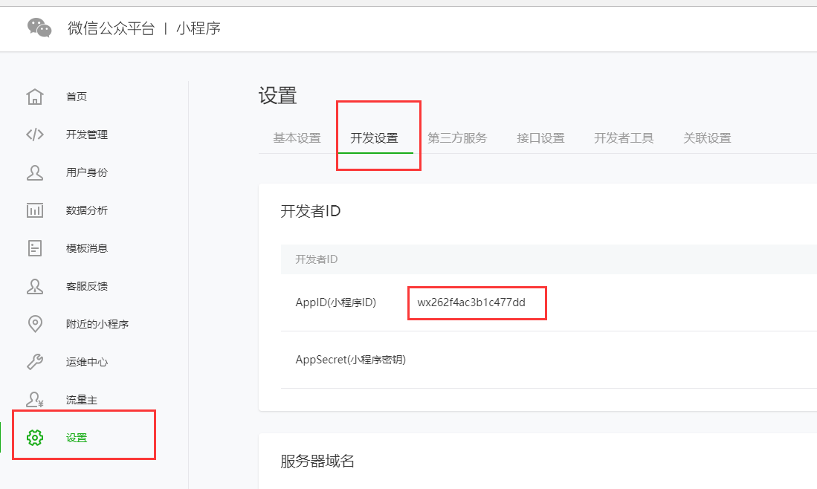This screenshot has height=489, width=817.
Task: Click the user identity person icon
Action: [35, 172]
